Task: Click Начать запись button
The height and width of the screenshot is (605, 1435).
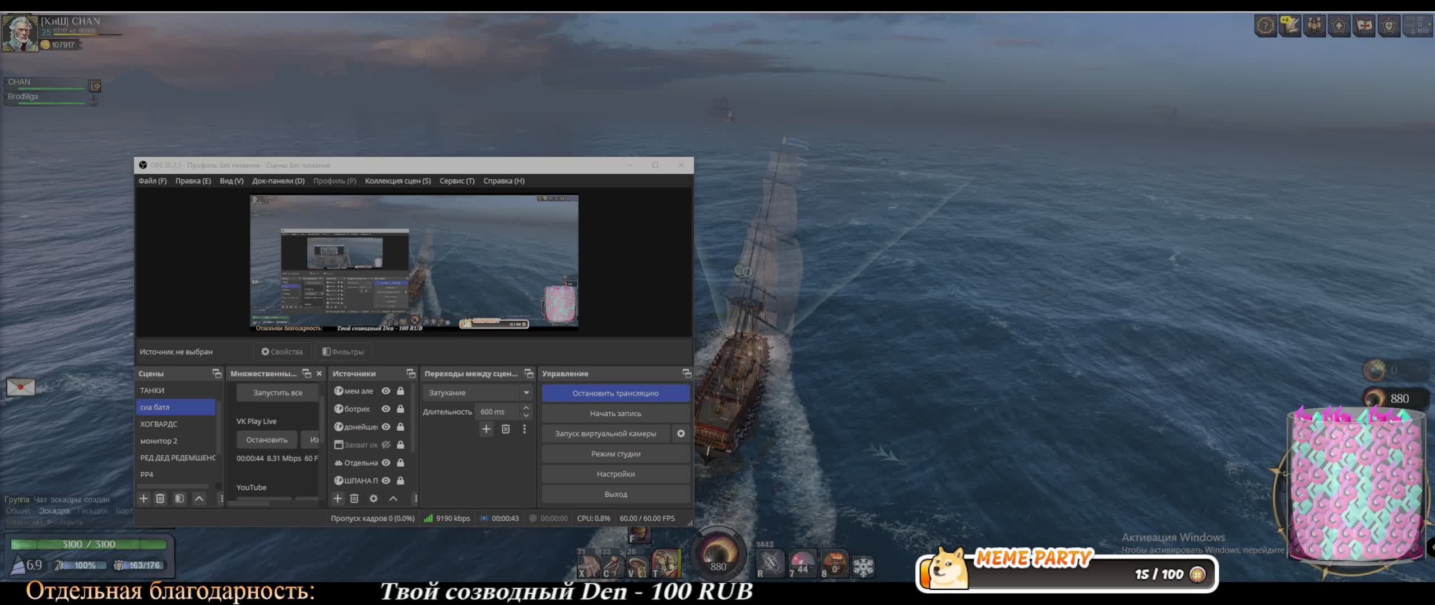Action: (615, 413)
